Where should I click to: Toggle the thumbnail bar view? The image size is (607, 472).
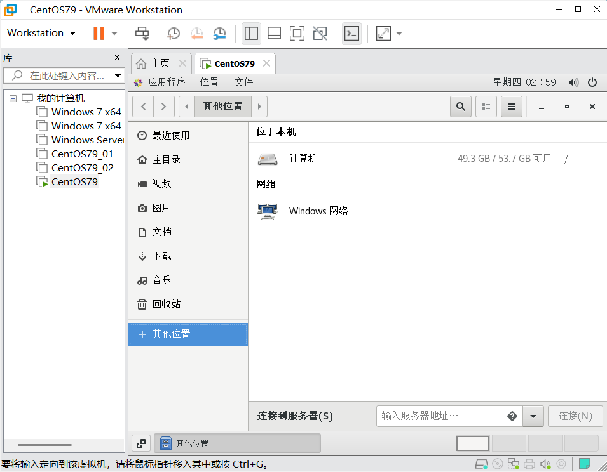tap(274, 33)
